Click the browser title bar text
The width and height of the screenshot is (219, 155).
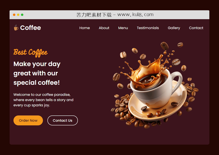115,15
